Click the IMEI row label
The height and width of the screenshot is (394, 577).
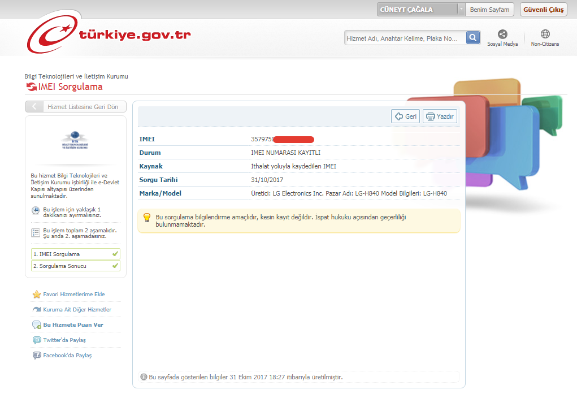coord(147,139)
